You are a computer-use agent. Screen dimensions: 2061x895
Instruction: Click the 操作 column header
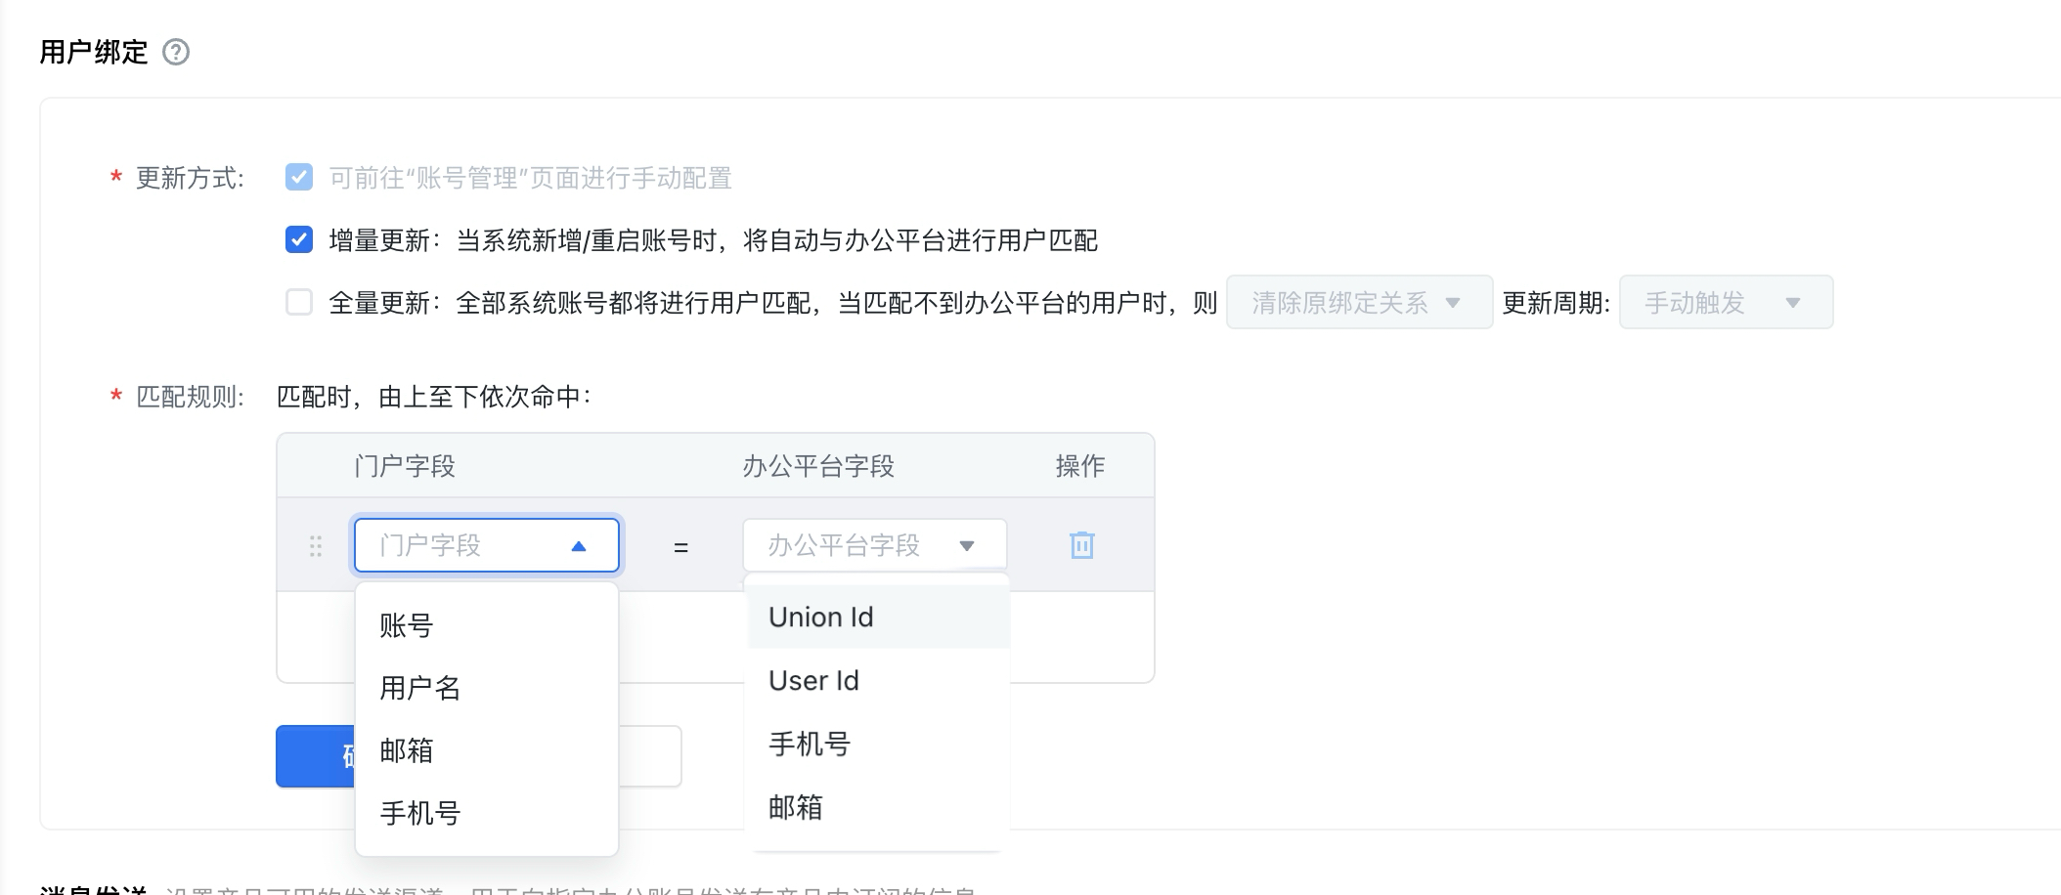tap(1080, 466)
